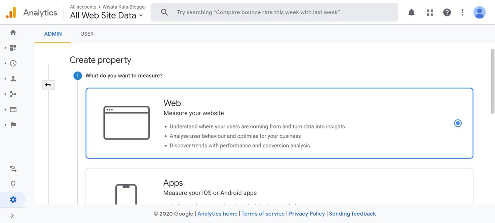
Task: Expand the Audience section arrow
Action: [x=6, y=79]
